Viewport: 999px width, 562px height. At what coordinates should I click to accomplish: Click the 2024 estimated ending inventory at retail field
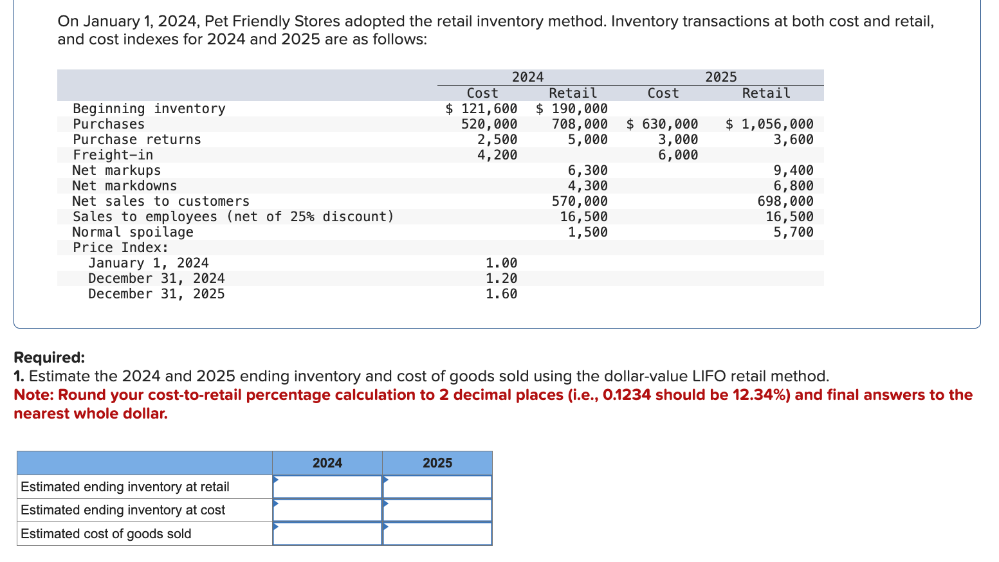[x=327, y=487]
